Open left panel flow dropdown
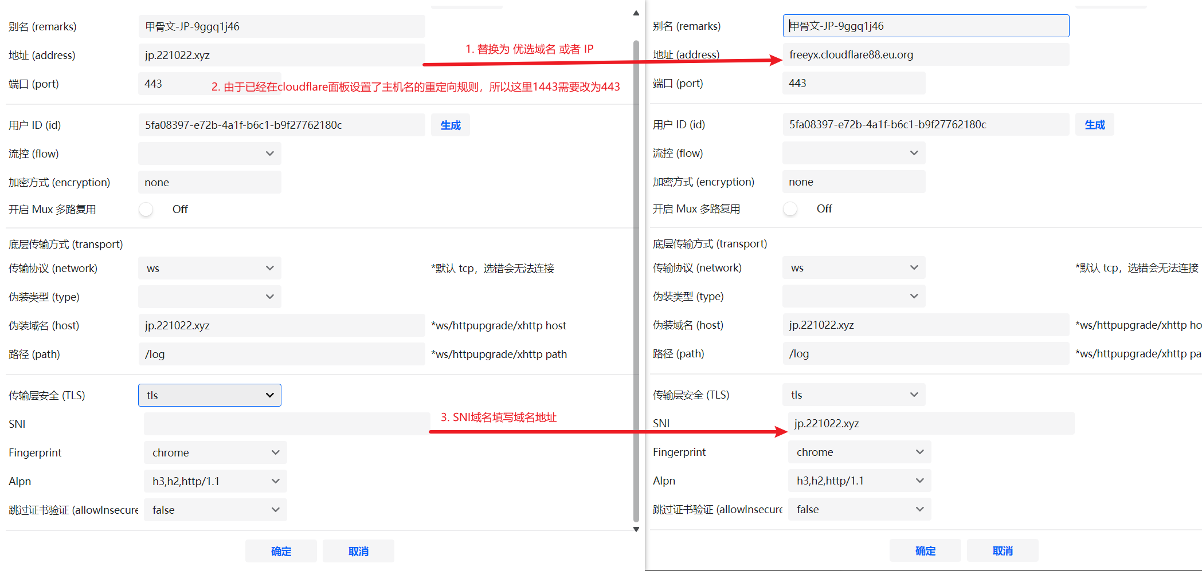1202x571 pixels. [x=209, y=153]
